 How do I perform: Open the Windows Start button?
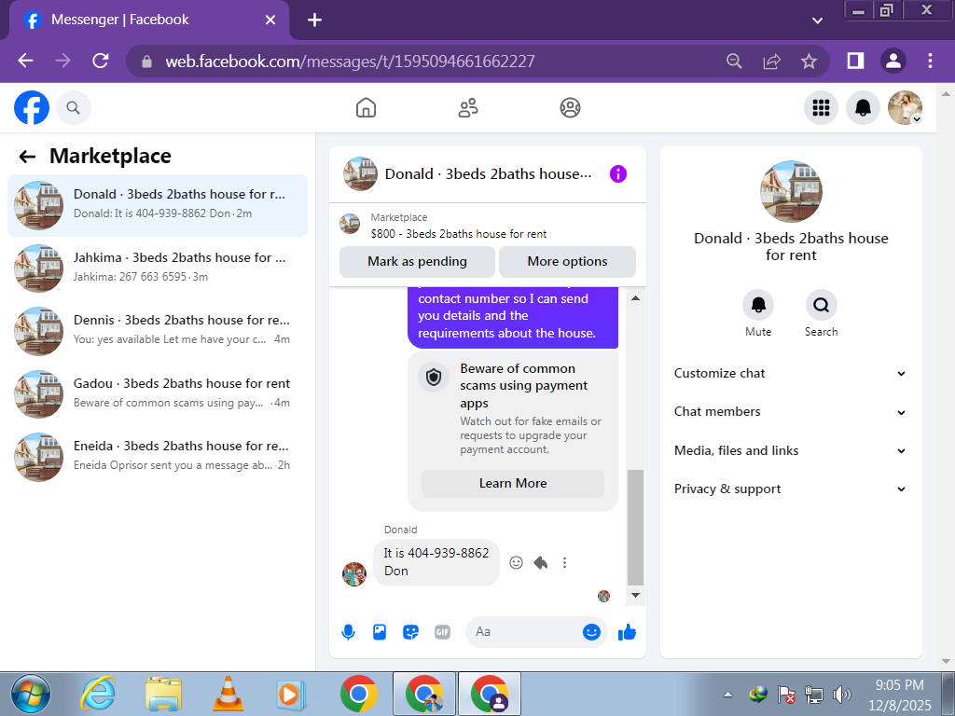tap(31, 694)
